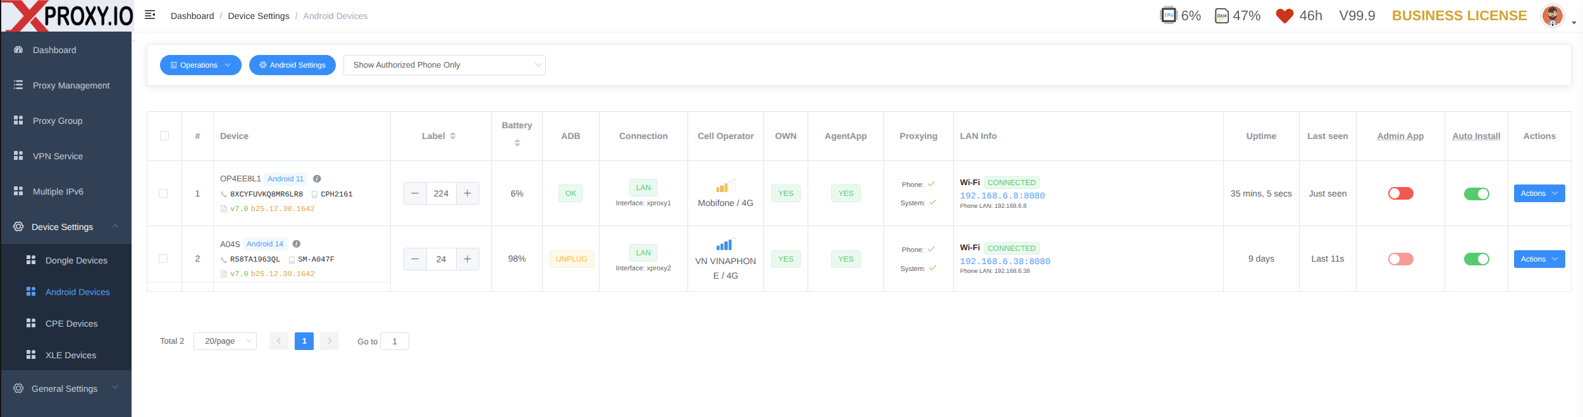Click the Android Settings button
Screen dimensions: 1583x417
click(x=292, y=65)
